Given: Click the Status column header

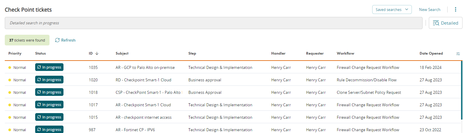Looking at the screenshot, I should tap(41, 53).
